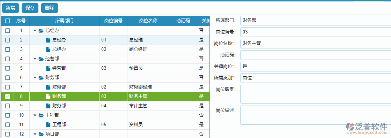
Task: Click the file icon in selected row 财务主管
Action: click(48, 97)
